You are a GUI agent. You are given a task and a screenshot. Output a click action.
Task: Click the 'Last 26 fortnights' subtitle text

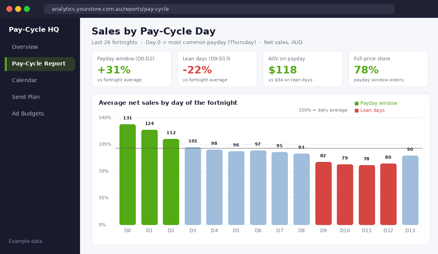pyautogui.click(x=114, y=42)
